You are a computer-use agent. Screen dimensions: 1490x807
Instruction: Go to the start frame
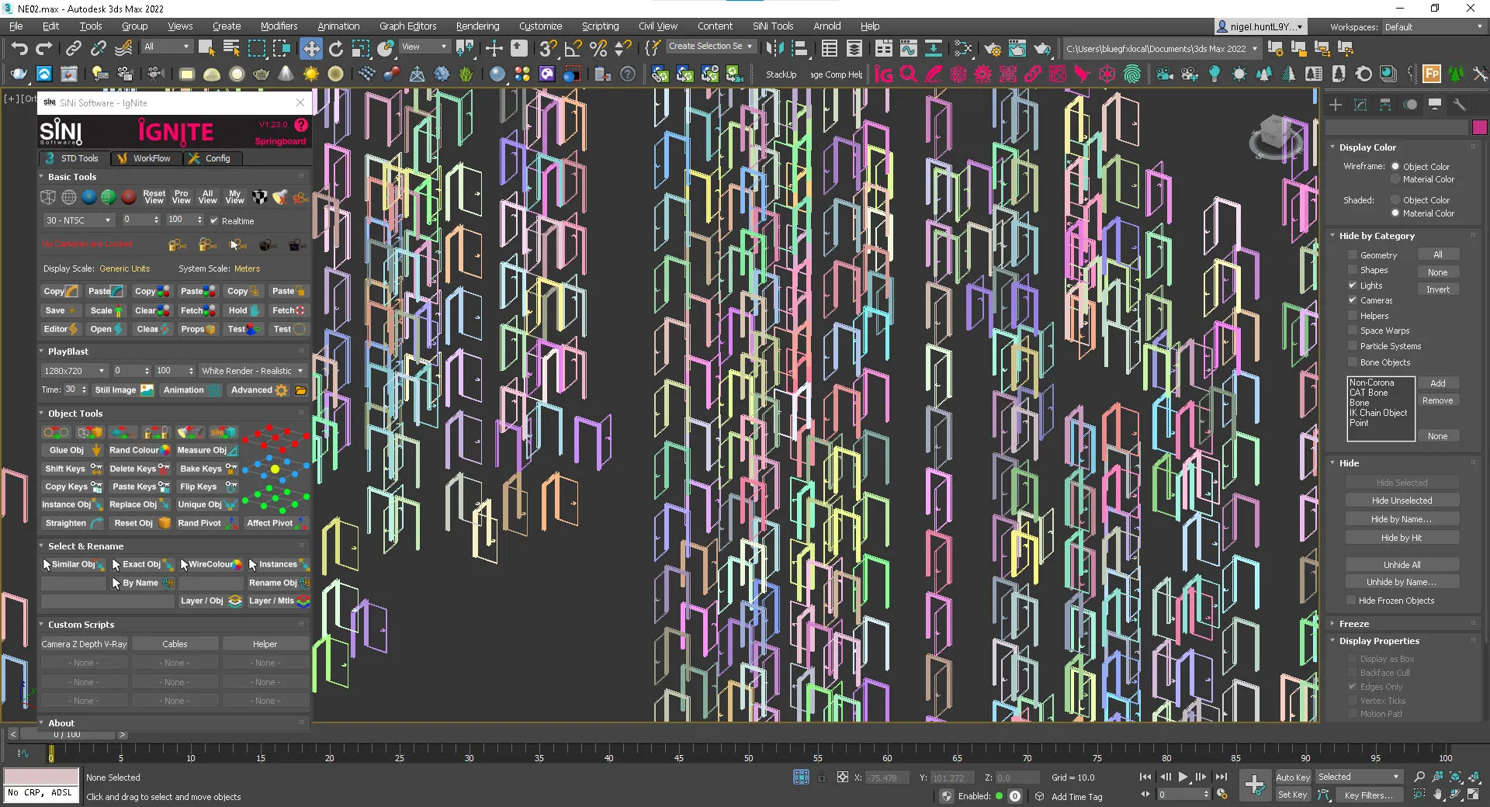1145,777
